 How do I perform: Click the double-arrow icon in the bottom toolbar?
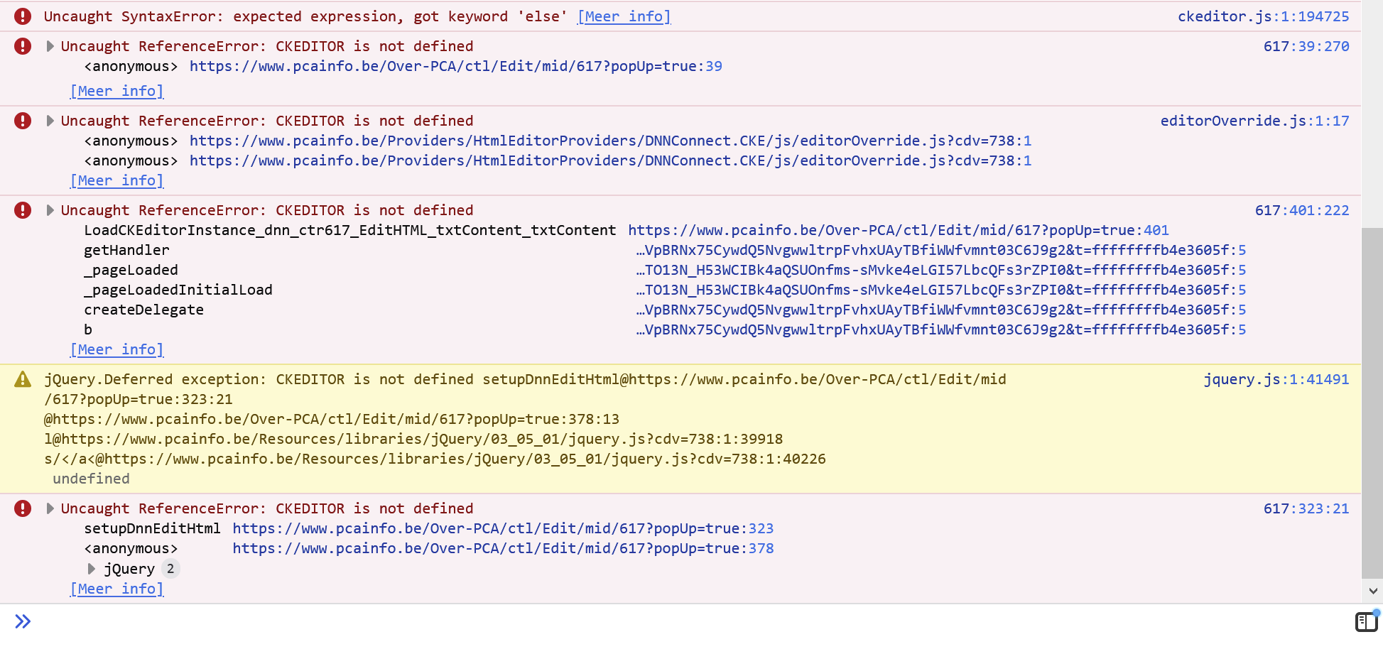pos(23,621)
